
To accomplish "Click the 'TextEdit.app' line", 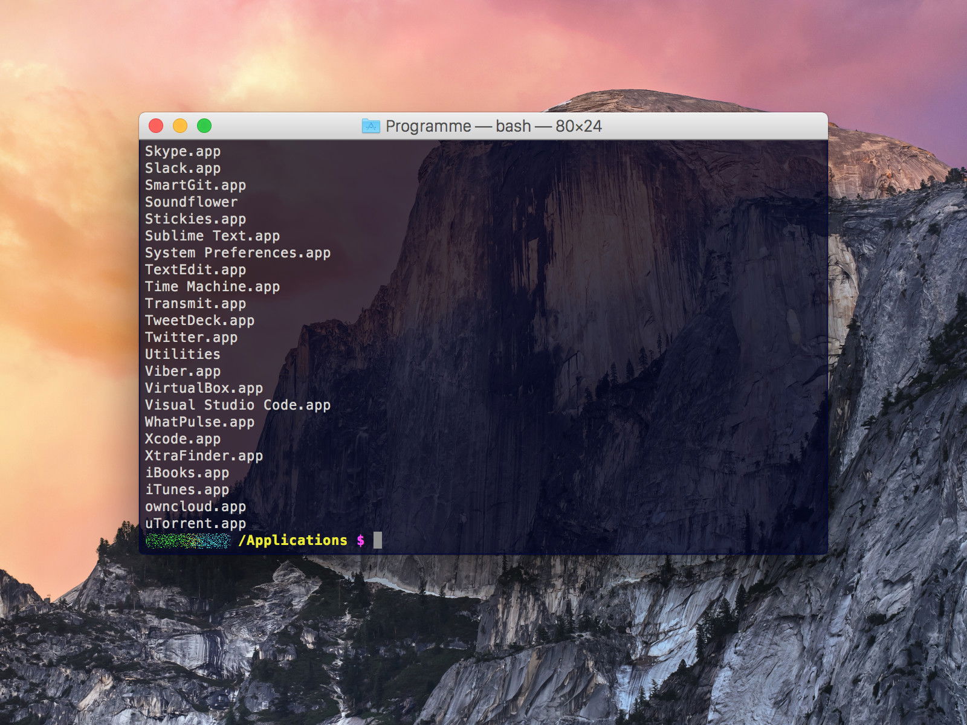I will [x=195, y=270].
